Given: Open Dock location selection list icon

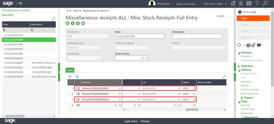Looking at the screenshot, I should 146,58.
